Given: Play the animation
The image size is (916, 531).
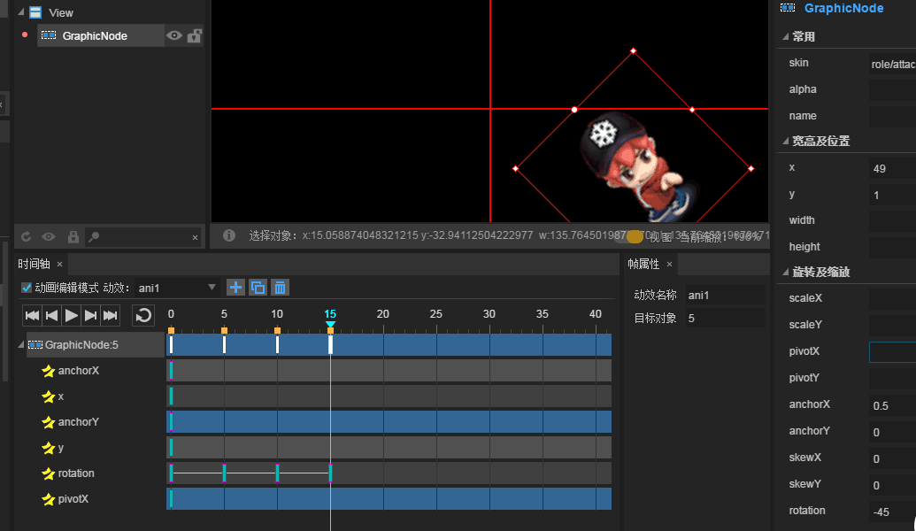Looking at the screenshot, I should pos(72,315).
